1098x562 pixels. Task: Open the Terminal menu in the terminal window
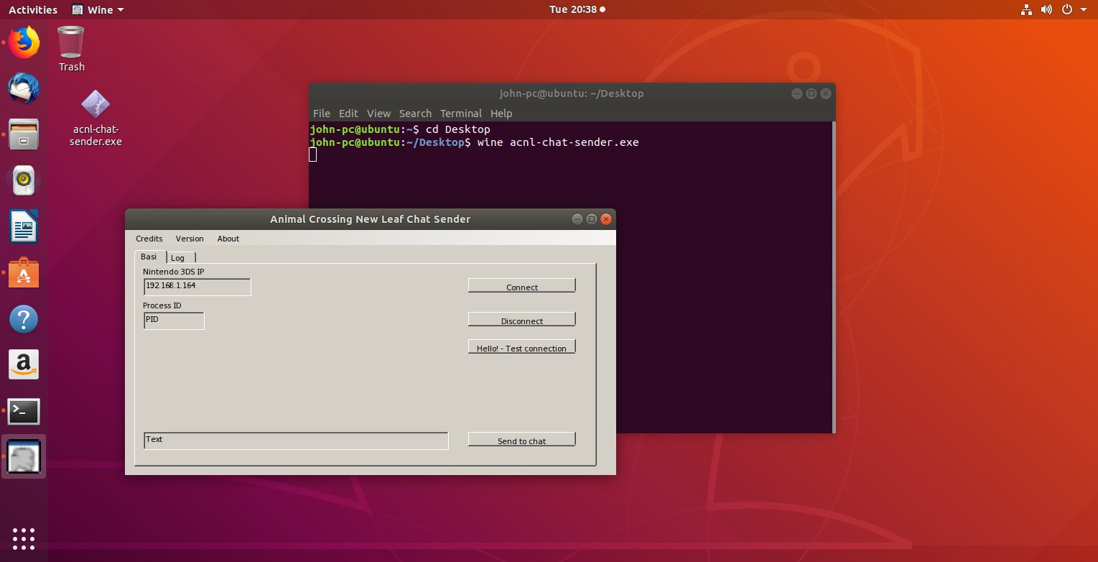point(461,114)
